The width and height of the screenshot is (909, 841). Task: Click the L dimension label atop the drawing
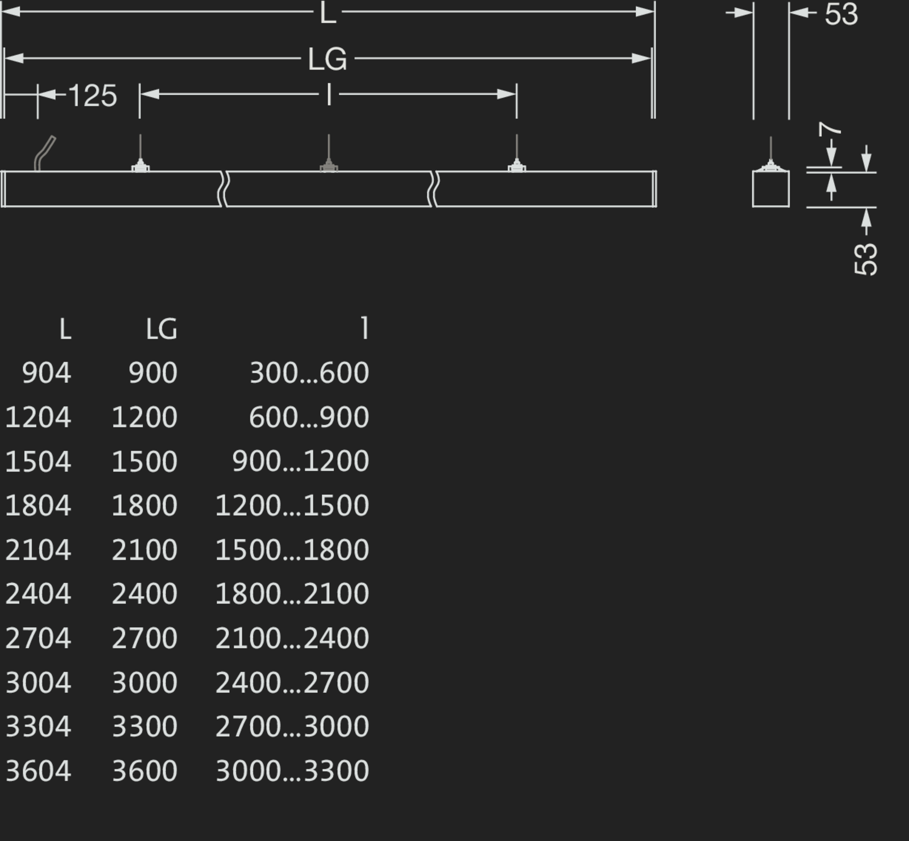click(328, 13)
